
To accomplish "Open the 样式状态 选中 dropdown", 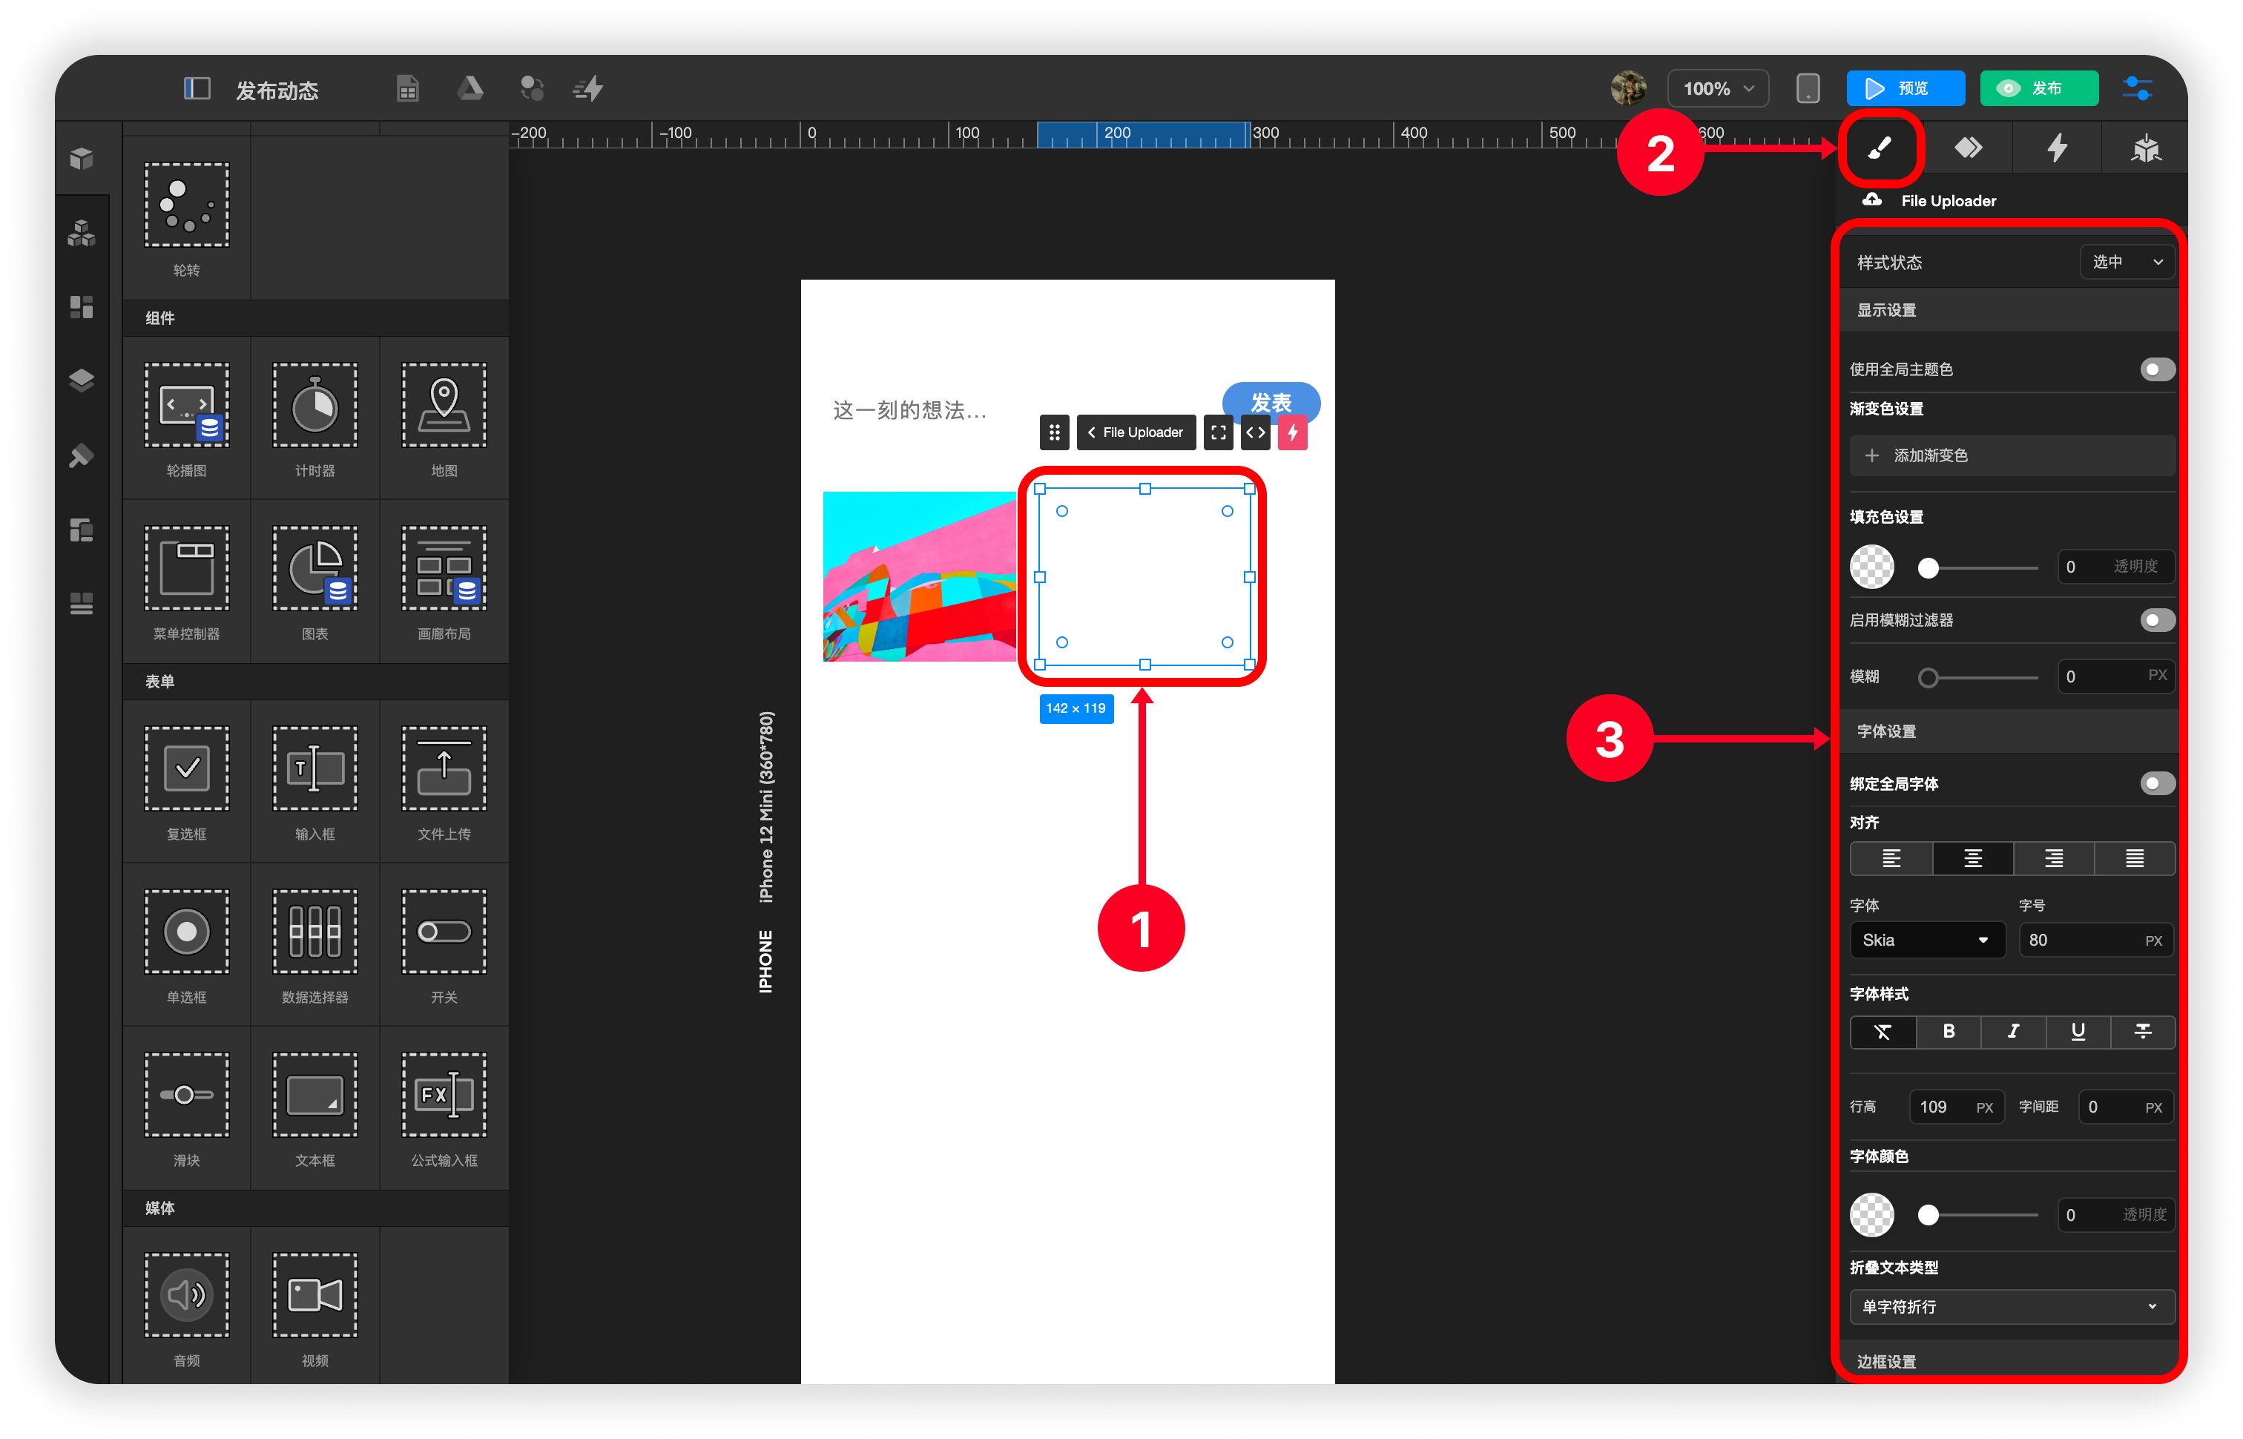I will pos(2127,262).
